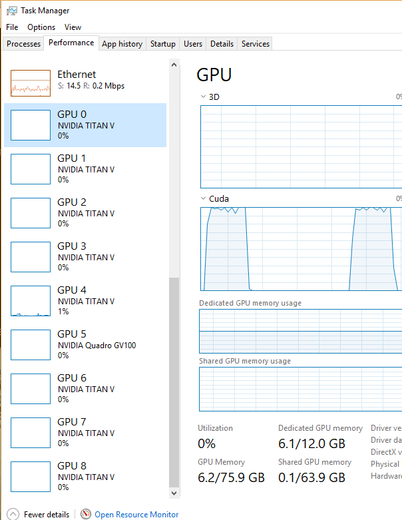Screen dimensions: 402x520
Task: Click the Fewer details button
Action: click(x=46, y=514)
